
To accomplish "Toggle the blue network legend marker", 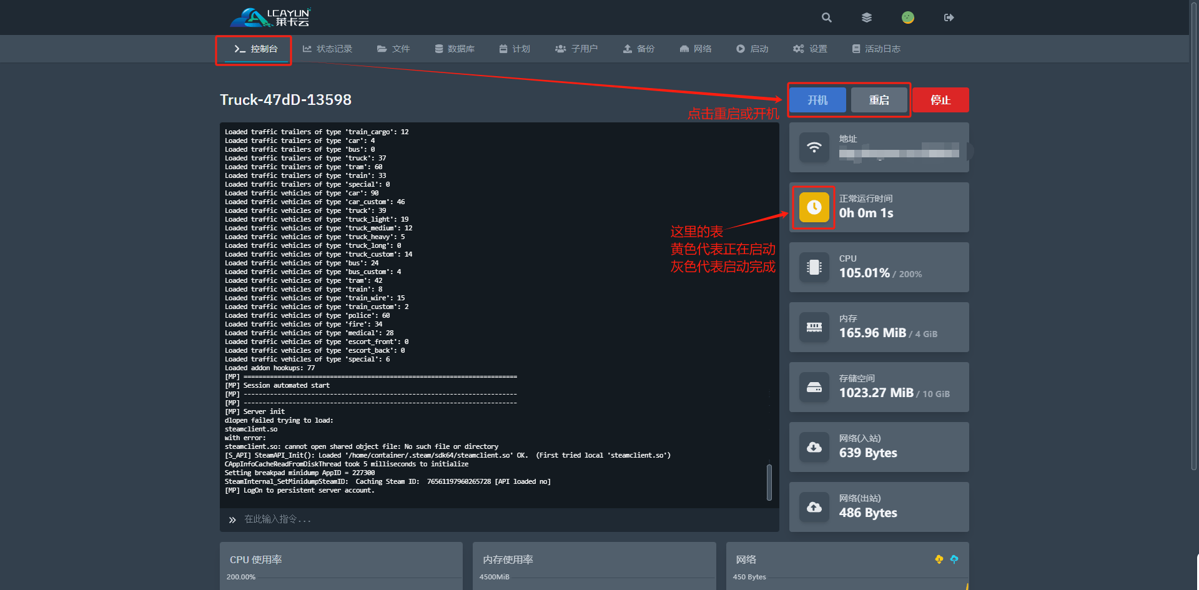I will click(954, 559).
